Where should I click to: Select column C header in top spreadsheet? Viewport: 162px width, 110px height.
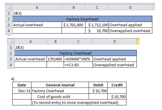coord(97,7)
